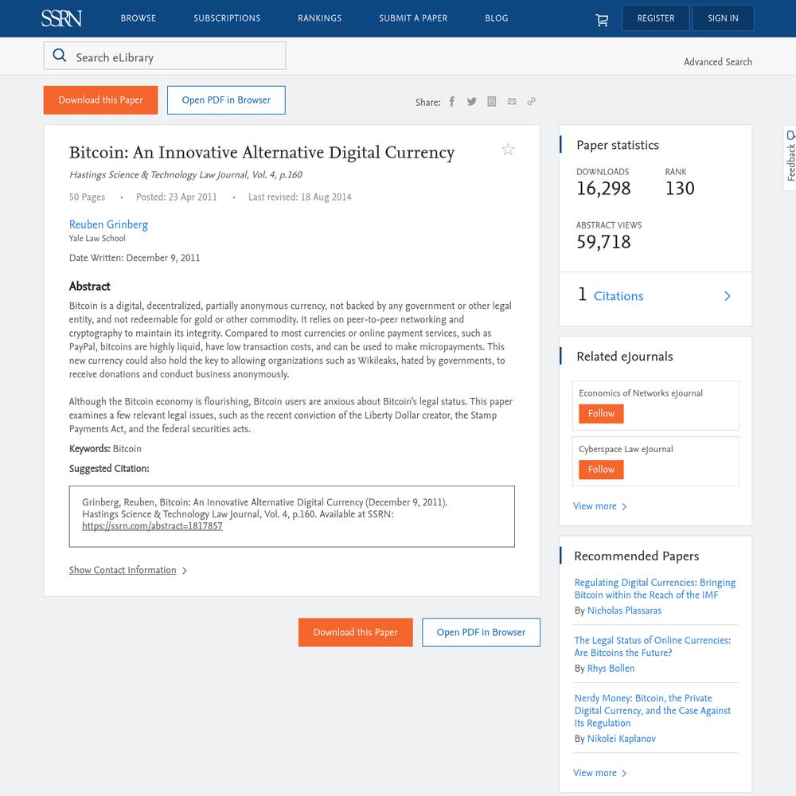Image resolution: width=796 pixels, height=796 pixels.
Task: Open the ssrn.com/abstract=1817857 link
Action: [152, 526]
